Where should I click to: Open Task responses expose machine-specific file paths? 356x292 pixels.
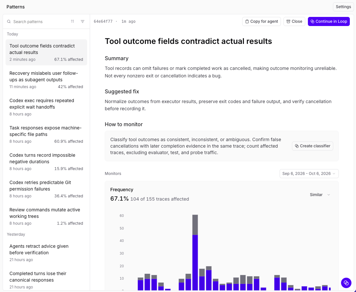46,134
